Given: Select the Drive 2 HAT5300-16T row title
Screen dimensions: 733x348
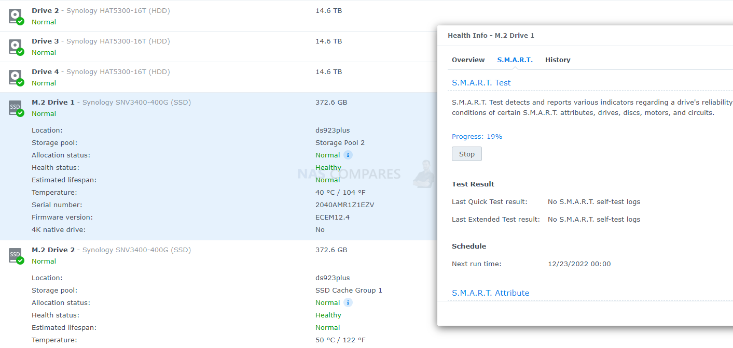Looking at the screenshot, I should (x=101, y=11).
